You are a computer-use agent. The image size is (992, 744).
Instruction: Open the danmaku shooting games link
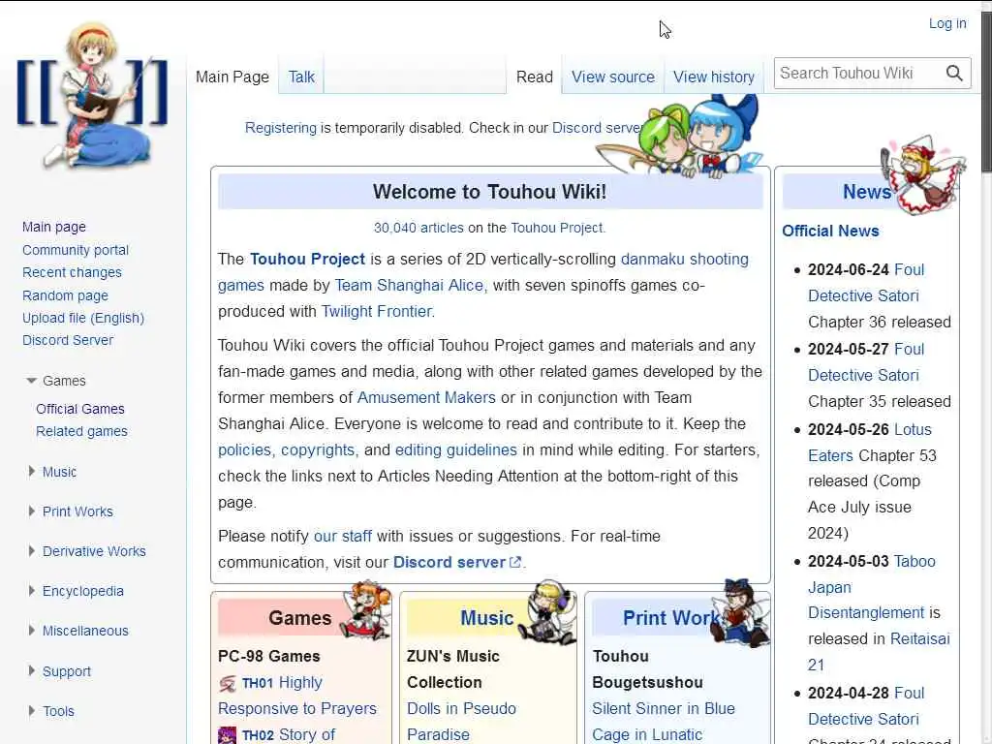pyautogui.click(x=482, y=272)
